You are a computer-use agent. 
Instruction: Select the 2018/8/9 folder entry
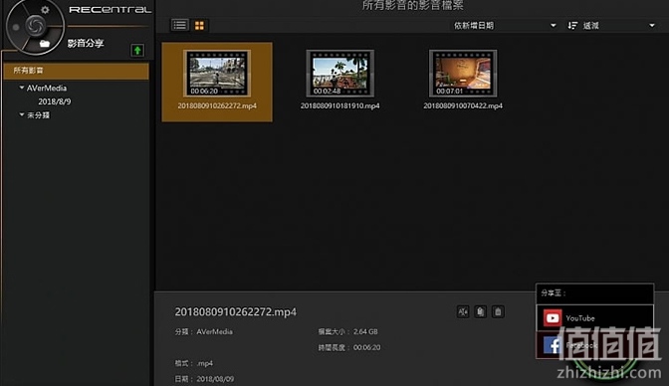(x=55, y=101)
